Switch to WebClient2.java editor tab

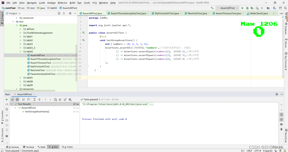tap(258, 13)
